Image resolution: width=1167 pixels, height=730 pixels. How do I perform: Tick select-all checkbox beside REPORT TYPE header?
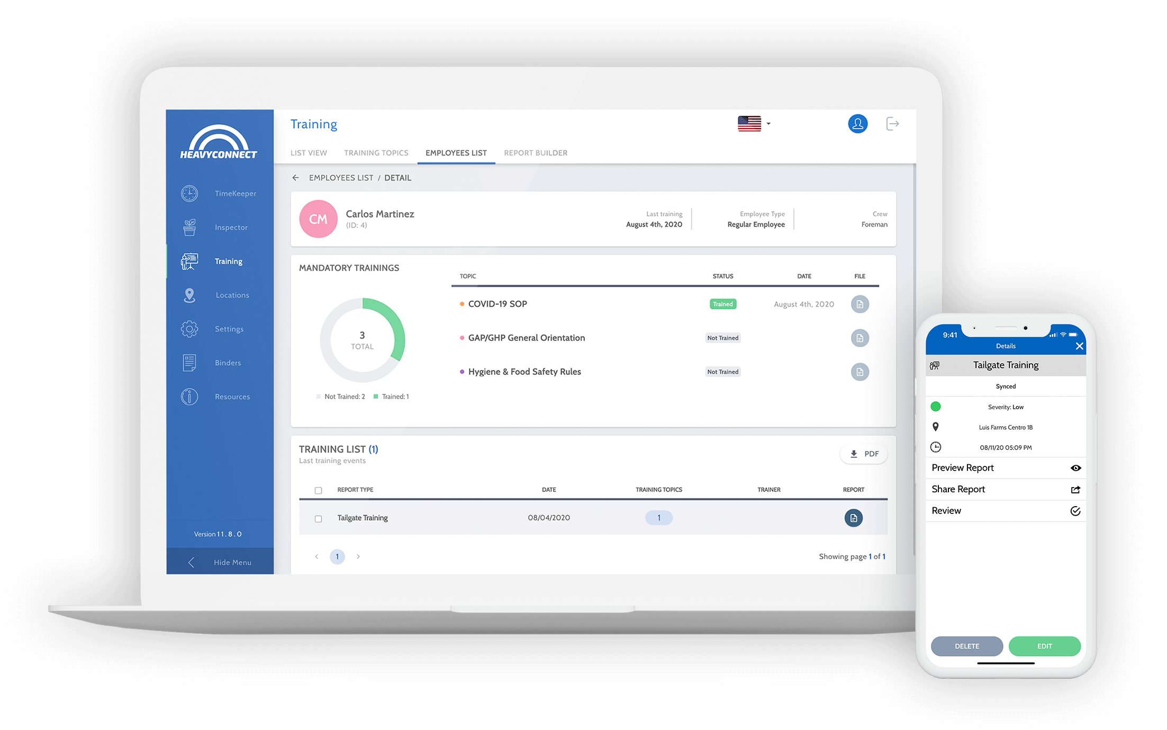[318, 490]
